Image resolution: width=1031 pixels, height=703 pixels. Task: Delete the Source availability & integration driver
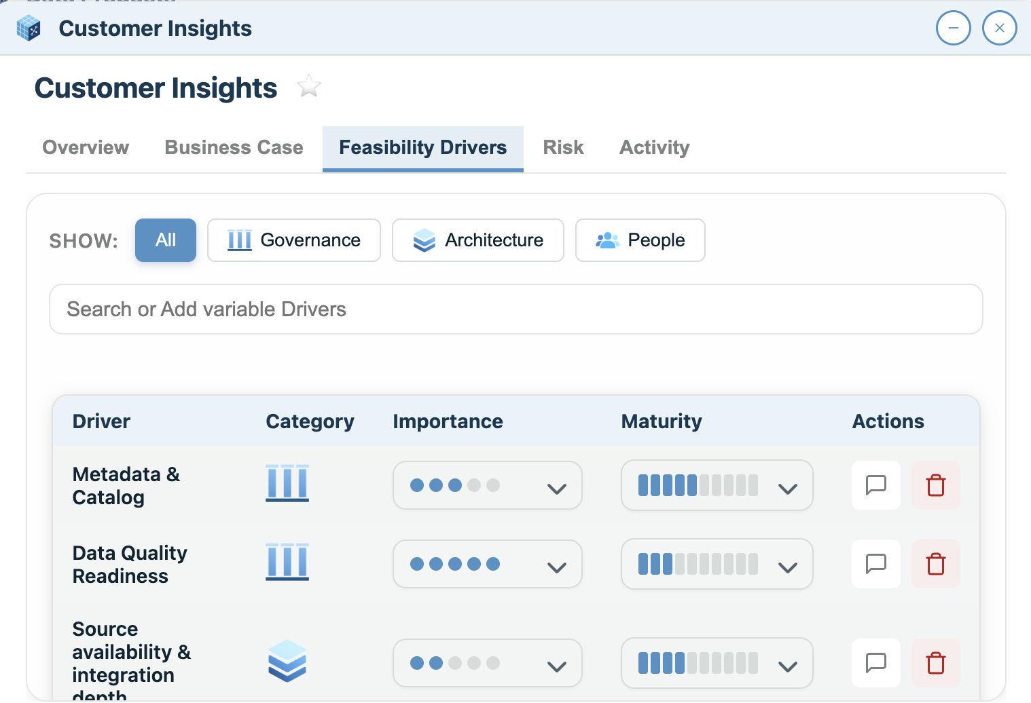coord(935,663)
